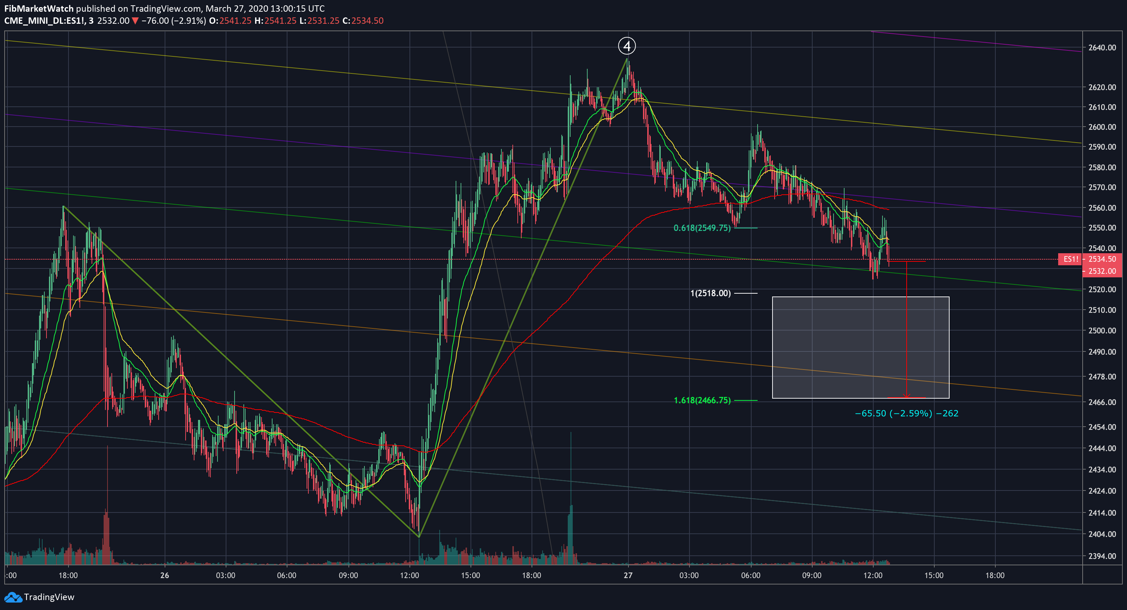Click the CME_MINI_DL:ES1! symbol name
This screenshot has width=1127, height=610.
(x=45, y=21)
